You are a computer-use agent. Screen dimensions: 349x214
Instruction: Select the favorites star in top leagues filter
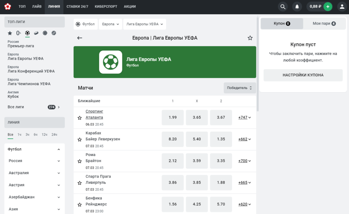point(10,33)
